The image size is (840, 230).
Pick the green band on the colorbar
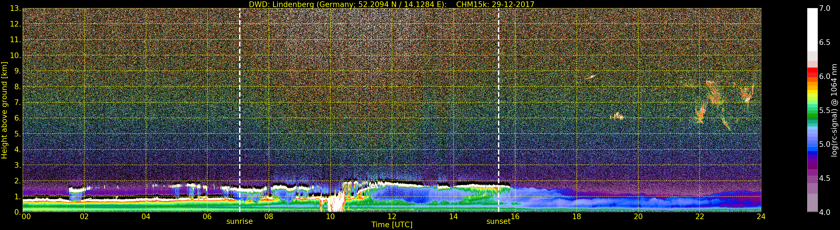pos(812,114)
